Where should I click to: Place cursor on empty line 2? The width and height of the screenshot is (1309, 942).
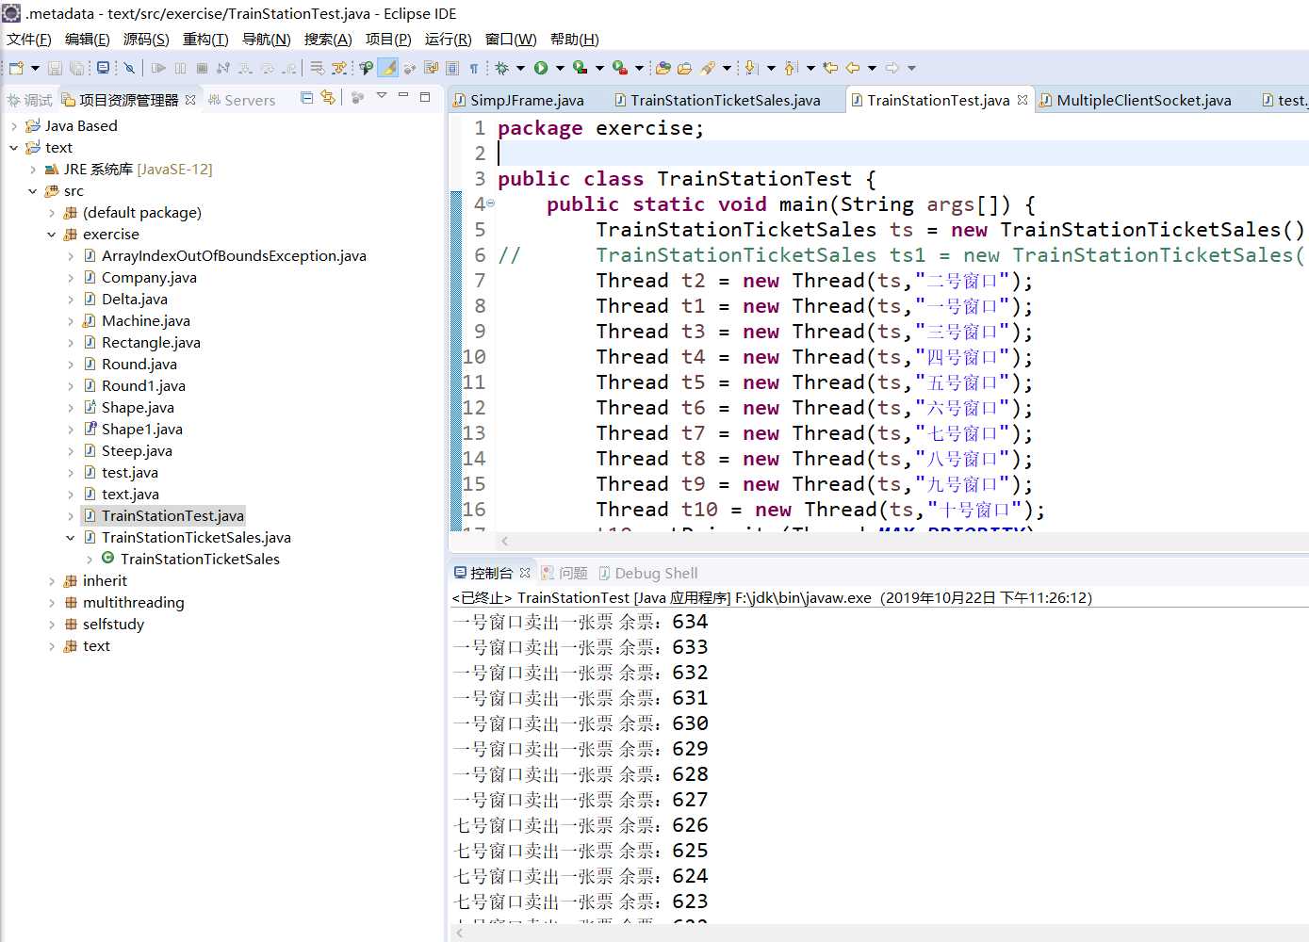pyautogui.click(x=903, y=154)
